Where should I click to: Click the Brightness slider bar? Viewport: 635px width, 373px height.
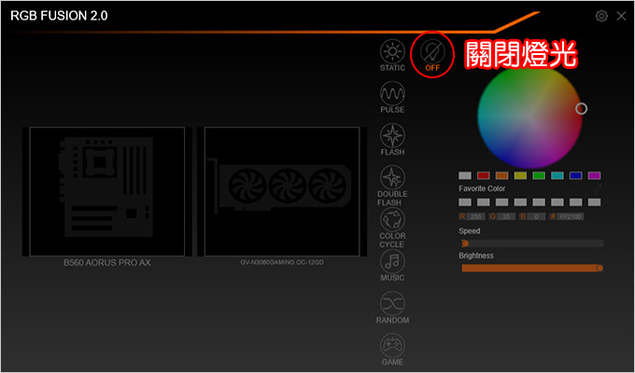[x=532, y=268]
